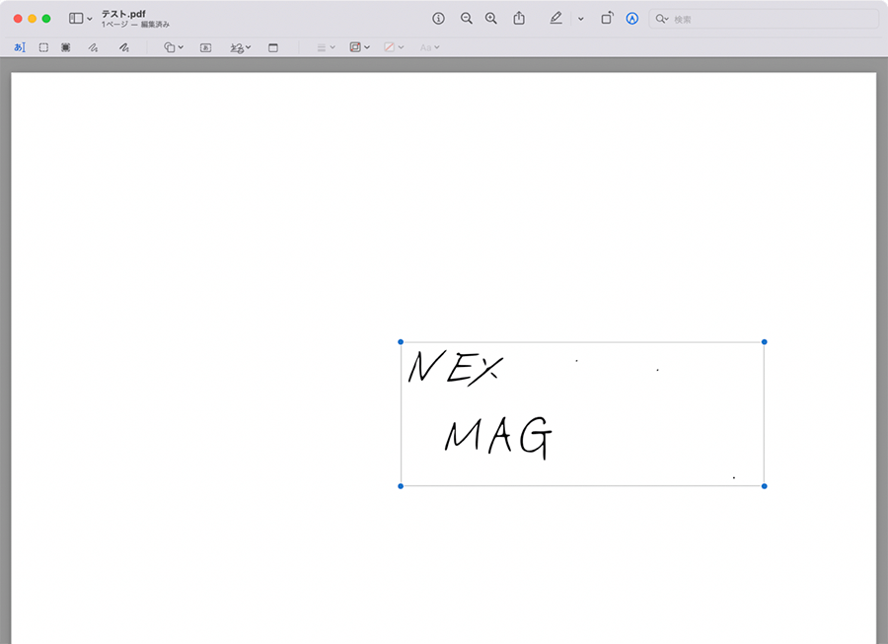
Task: Toggle the Markup toolbar button
Action: [x=632, y=19]
